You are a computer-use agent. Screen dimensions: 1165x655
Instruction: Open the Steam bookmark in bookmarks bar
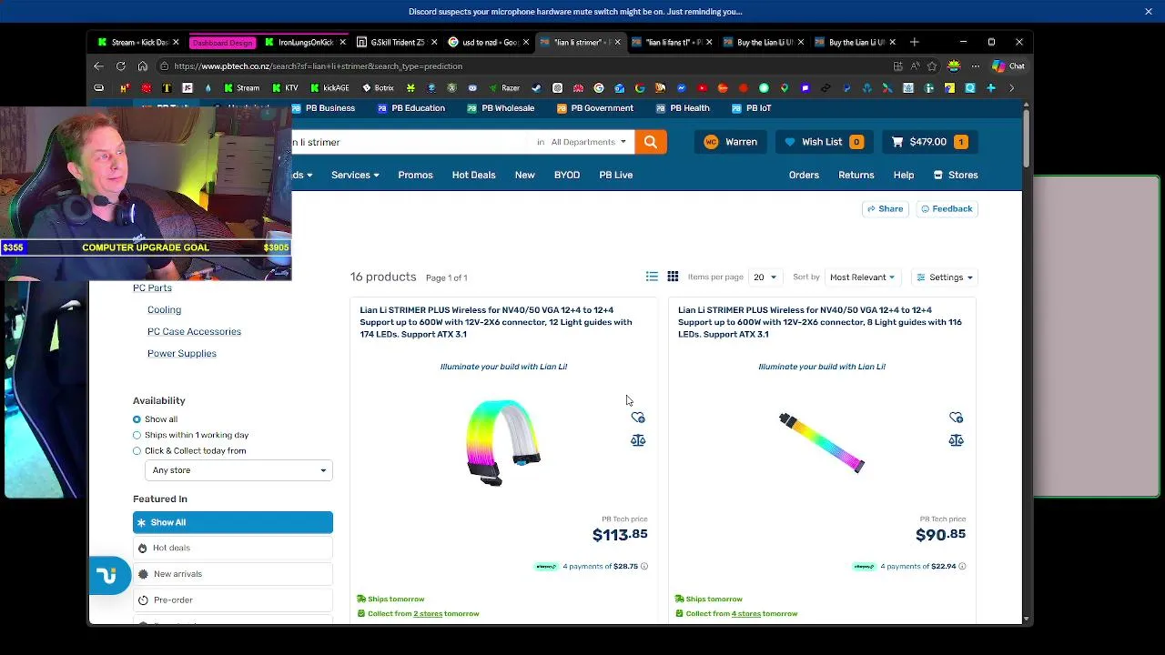click(x=535, y=88)
